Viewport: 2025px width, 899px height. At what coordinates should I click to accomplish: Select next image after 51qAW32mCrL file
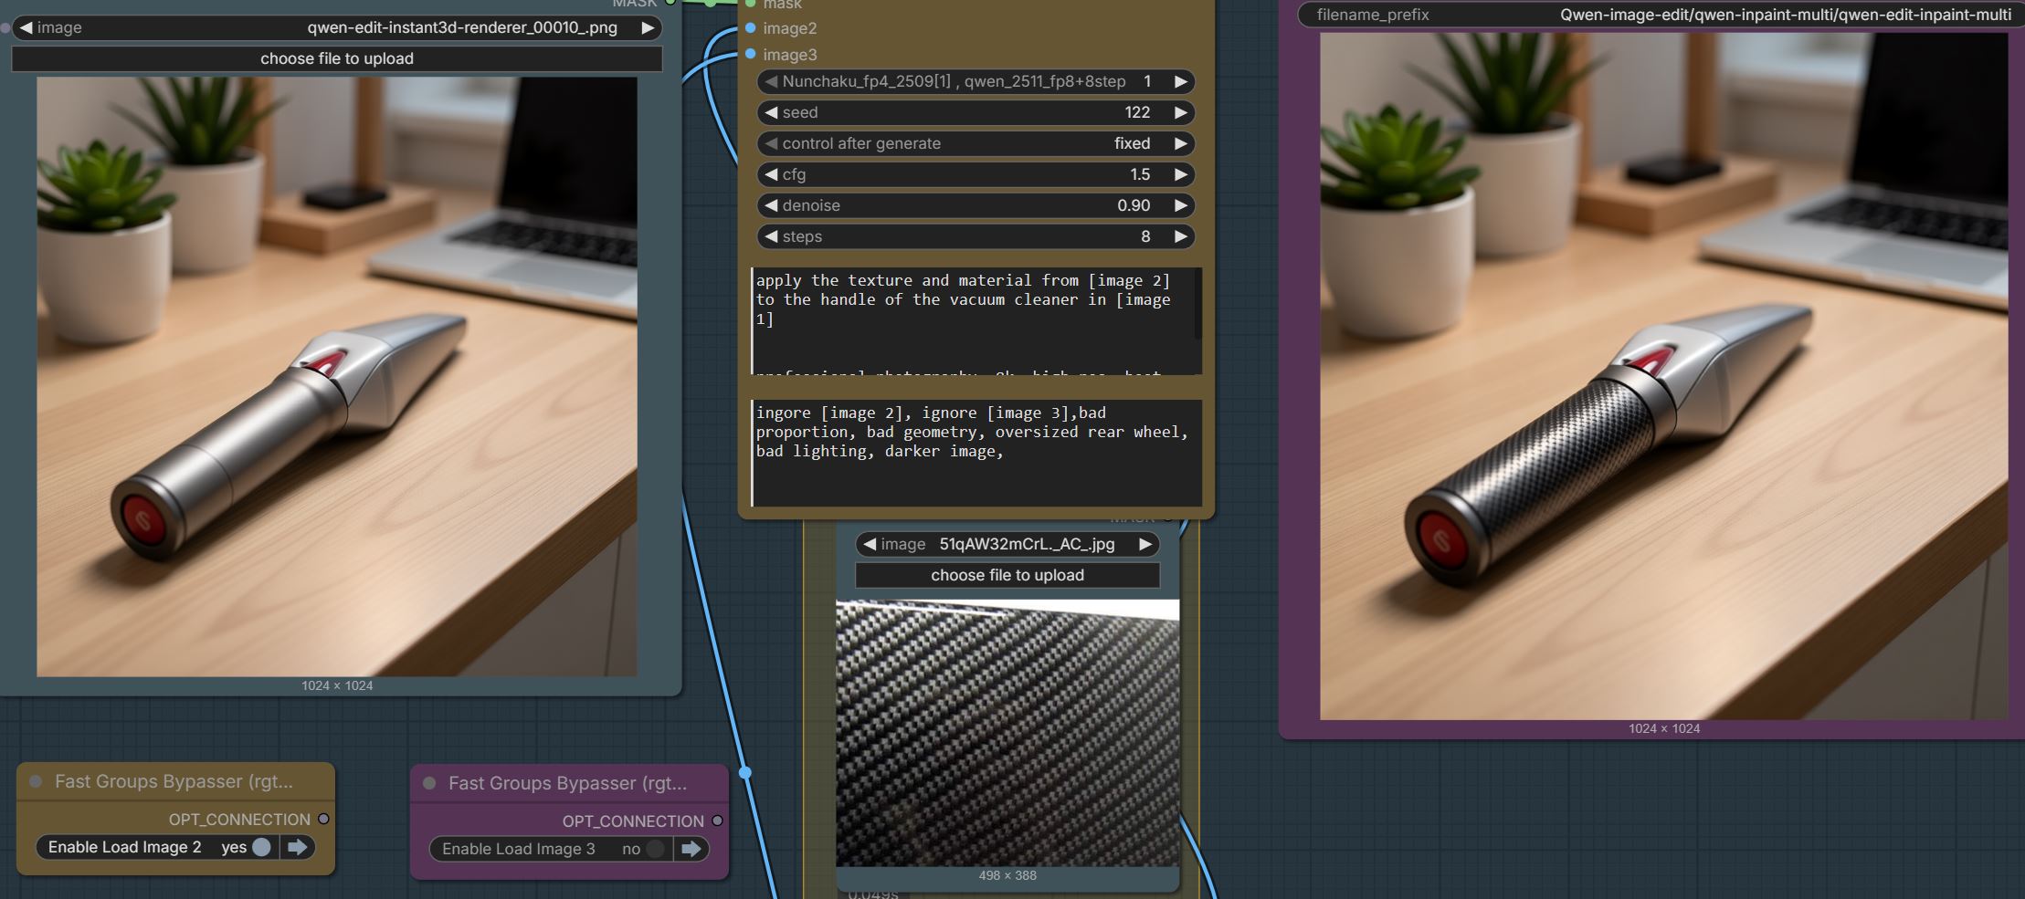click(1144, 544)
